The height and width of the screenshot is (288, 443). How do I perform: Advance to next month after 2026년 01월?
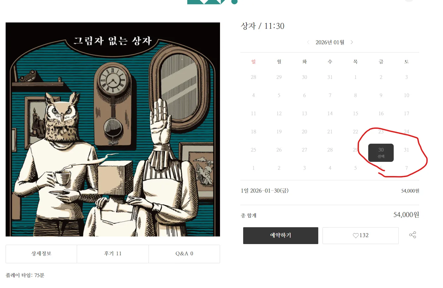tap(352, 42)
